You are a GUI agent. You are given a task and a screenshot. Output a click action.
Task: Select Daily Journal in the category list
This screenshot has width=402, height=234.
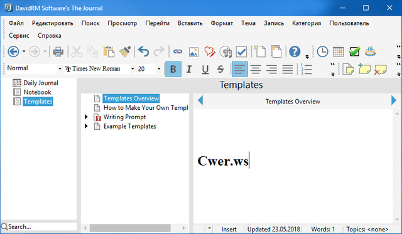click(x=41, y=83)
